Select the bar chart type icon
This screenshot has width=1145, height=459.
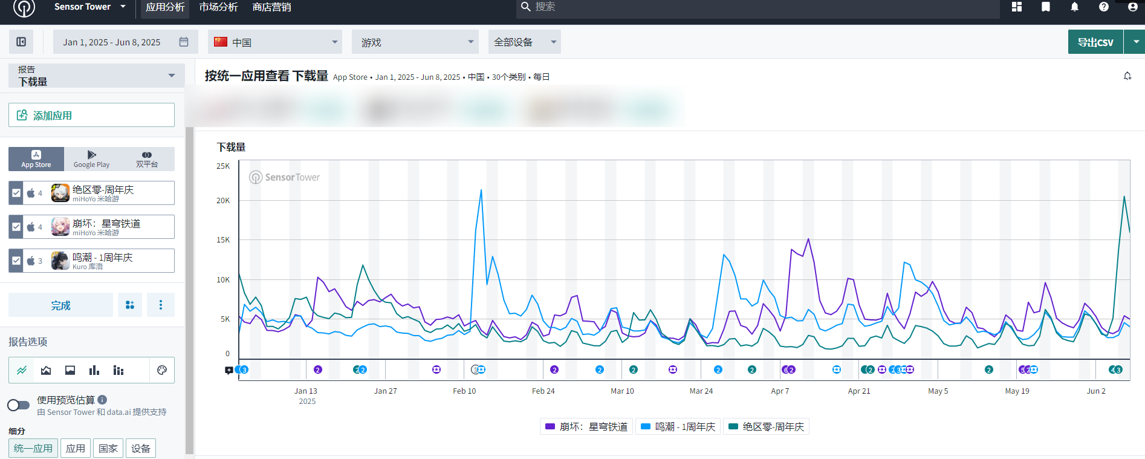pyautogui.click(x=94, y=370)
